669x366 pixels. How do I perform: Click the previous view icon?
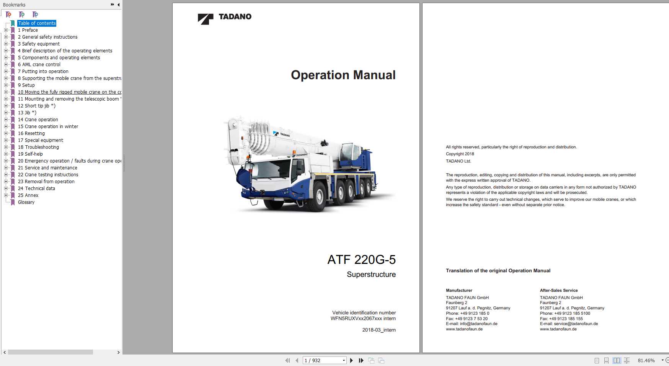click(371, 360)
